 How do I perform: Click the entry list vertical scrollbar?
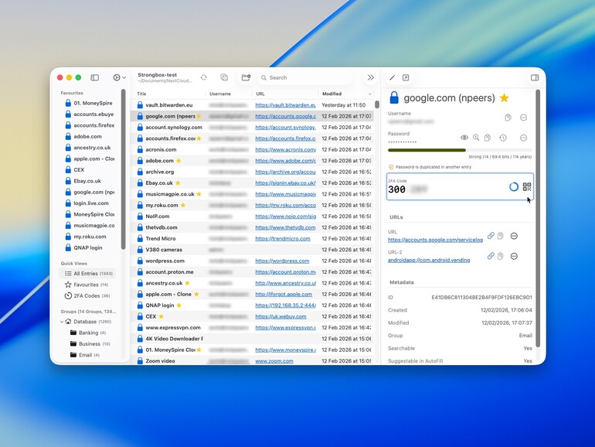[377, 104]
